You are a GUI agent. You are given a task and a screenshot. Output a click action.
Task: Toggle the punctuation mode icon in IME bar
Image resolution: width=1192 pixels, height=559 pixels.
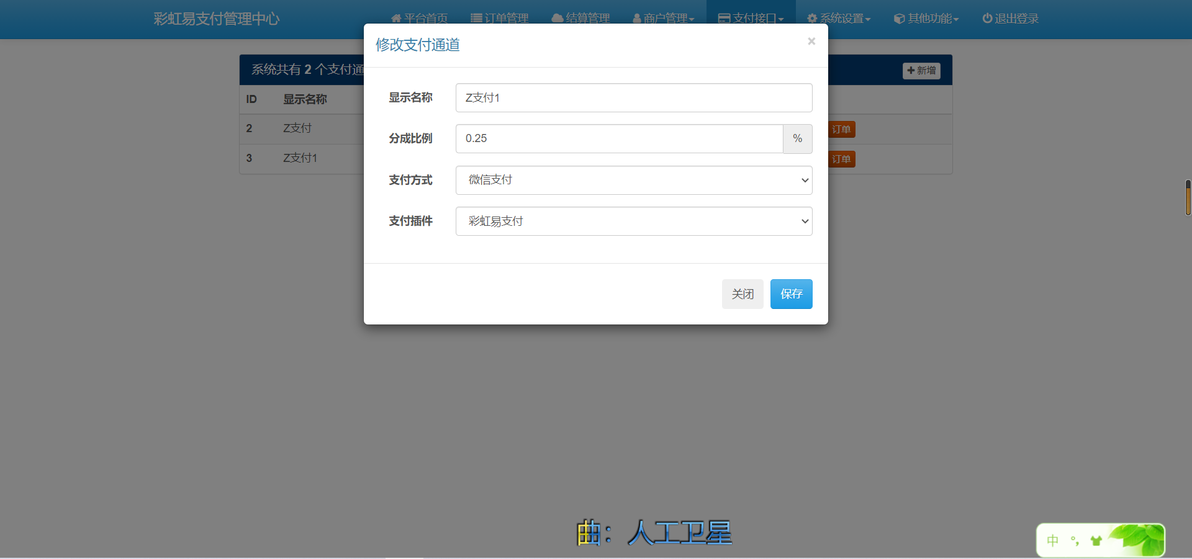coord(1075,540)
